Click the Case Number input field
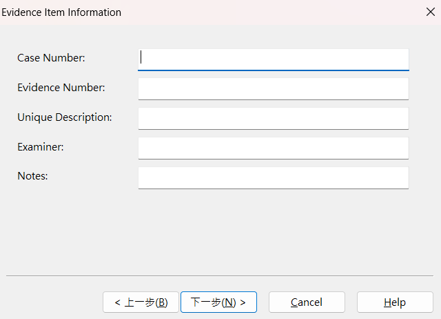This screenshot has height=319, width=441. (x=273, y=59)
